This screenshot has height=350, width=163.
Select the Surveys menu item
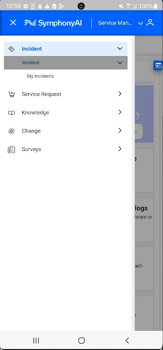pos(66,149)
